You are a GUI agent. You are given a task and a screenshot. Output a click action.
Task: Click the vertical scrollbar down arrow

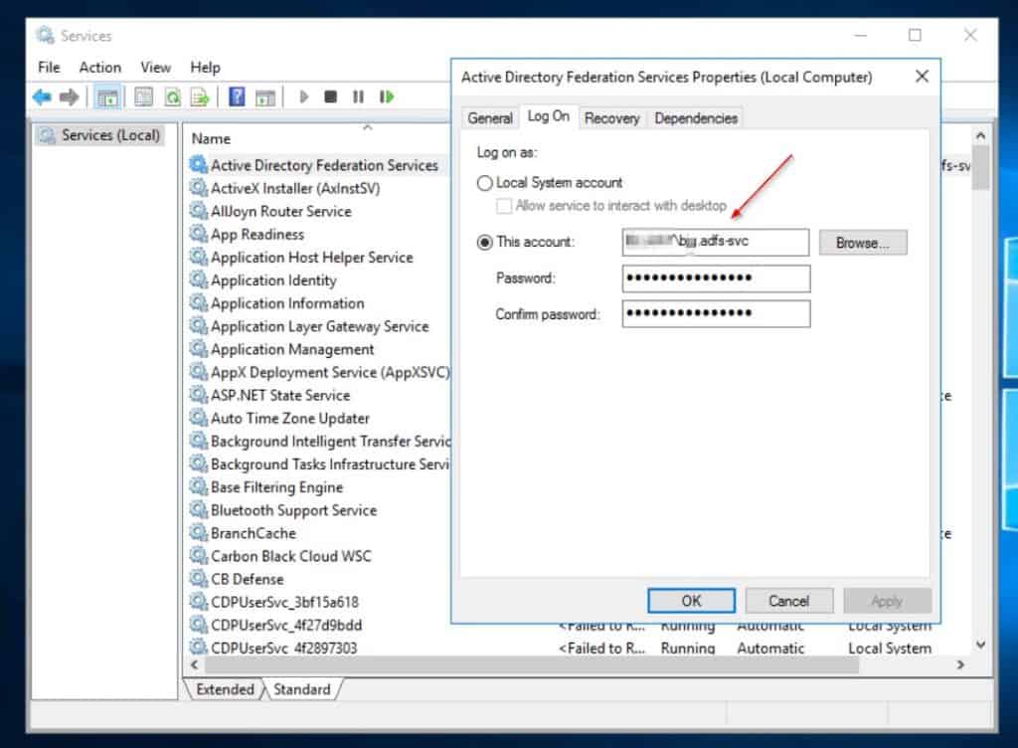coord(980,645)
